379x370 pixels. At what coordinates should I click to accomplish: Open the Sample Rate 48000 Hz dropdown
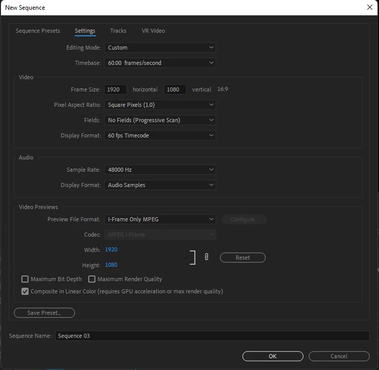tap(160, 170)
